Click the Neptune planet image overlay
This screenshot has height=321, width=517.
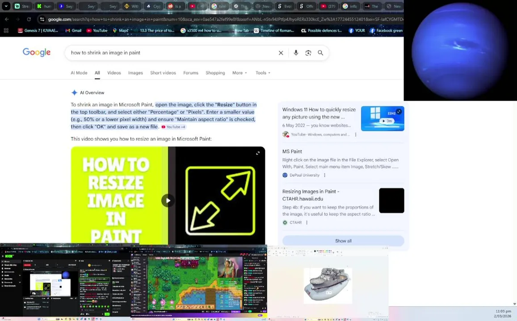pyautogui.click(x=460, y=50)
